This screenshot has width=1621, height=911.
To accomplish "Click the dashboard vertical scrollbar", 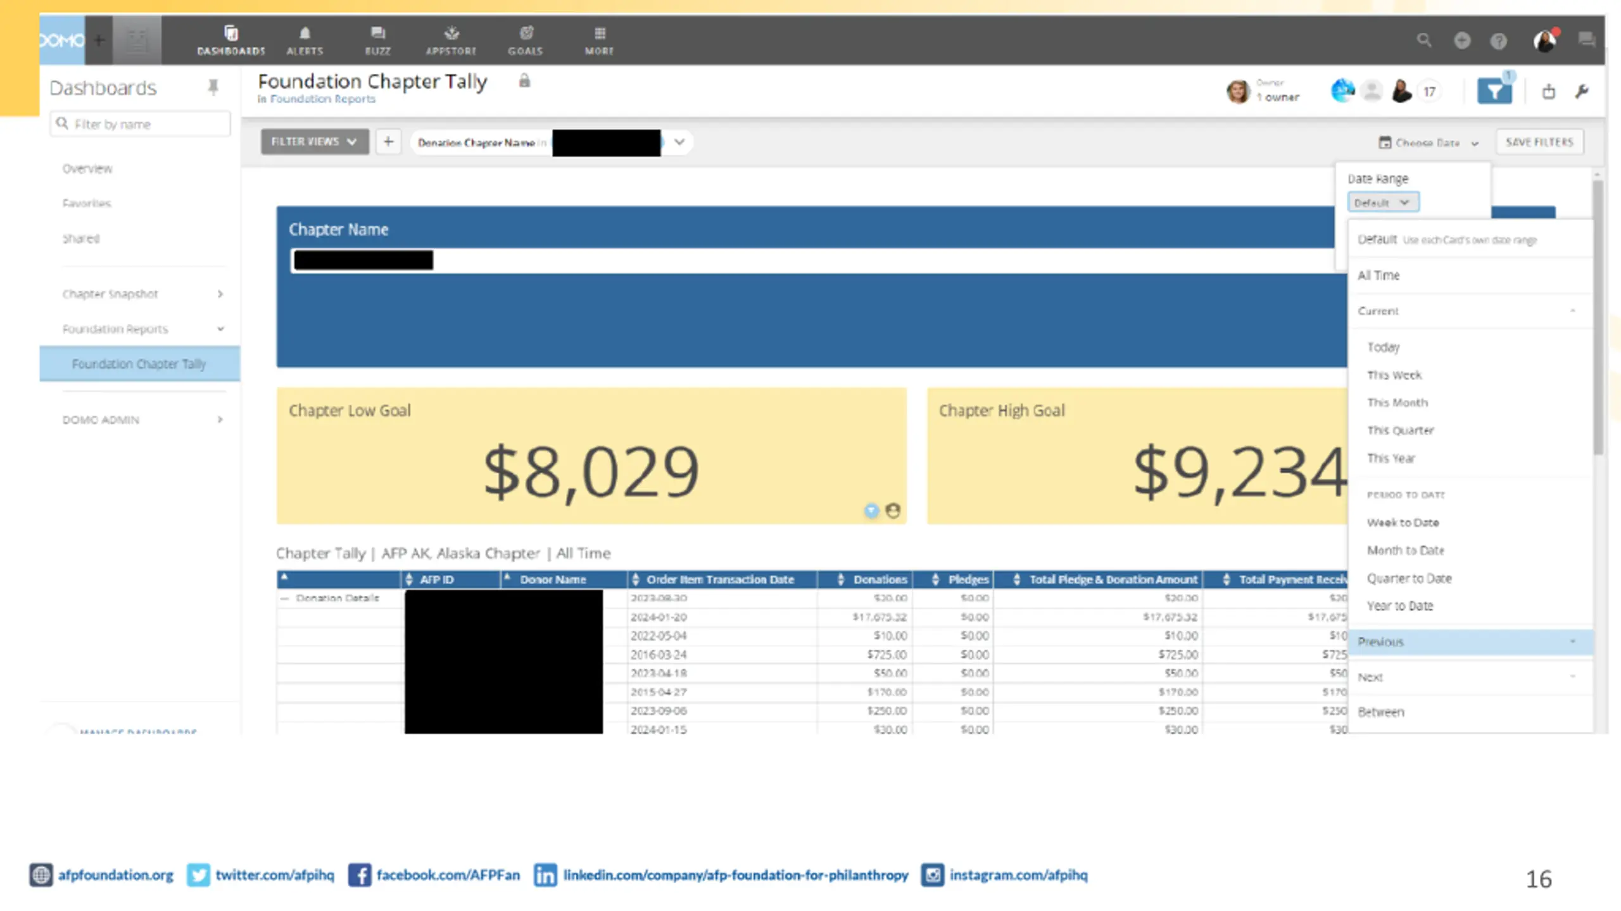I will pos(1598,316).
